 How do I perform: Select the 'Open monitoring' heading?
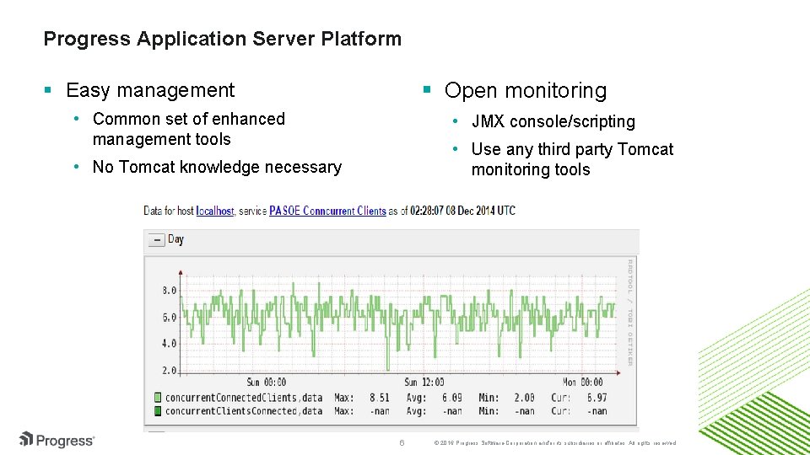526,90
